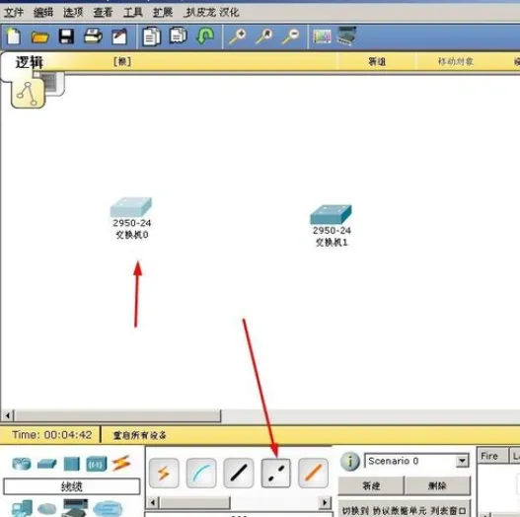Pick the automatic connection lightning cable

tap(164, 473)
